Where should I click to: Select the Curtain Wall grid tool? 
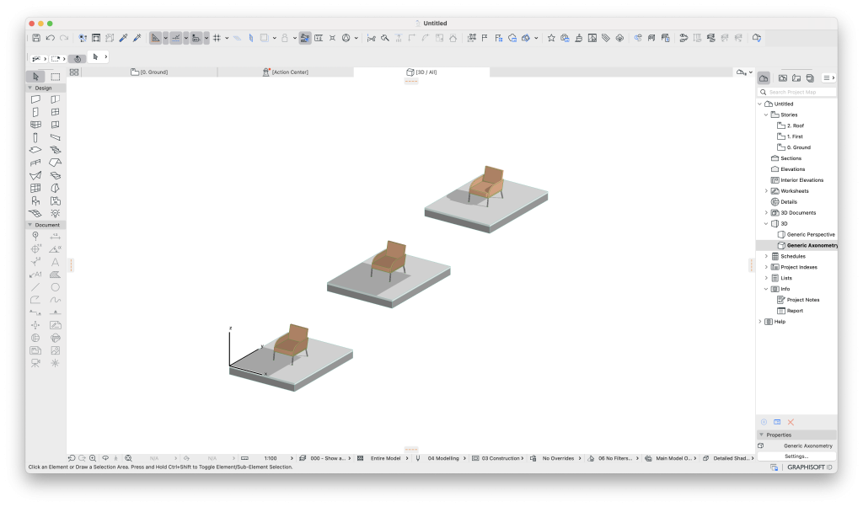(35, 188)
